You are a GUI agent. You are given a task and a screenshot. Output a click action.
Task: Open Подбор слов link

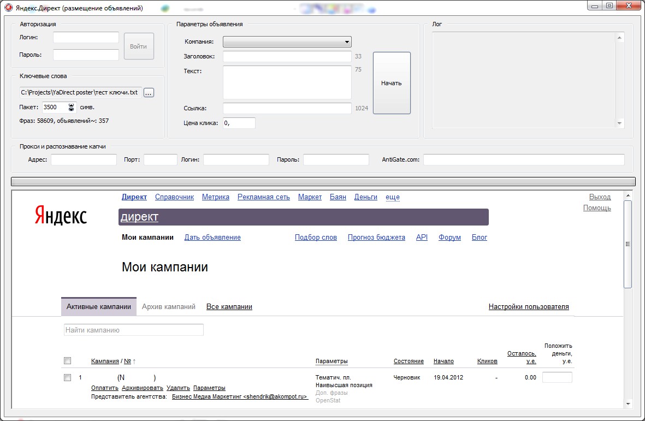[x=316, y=237]
